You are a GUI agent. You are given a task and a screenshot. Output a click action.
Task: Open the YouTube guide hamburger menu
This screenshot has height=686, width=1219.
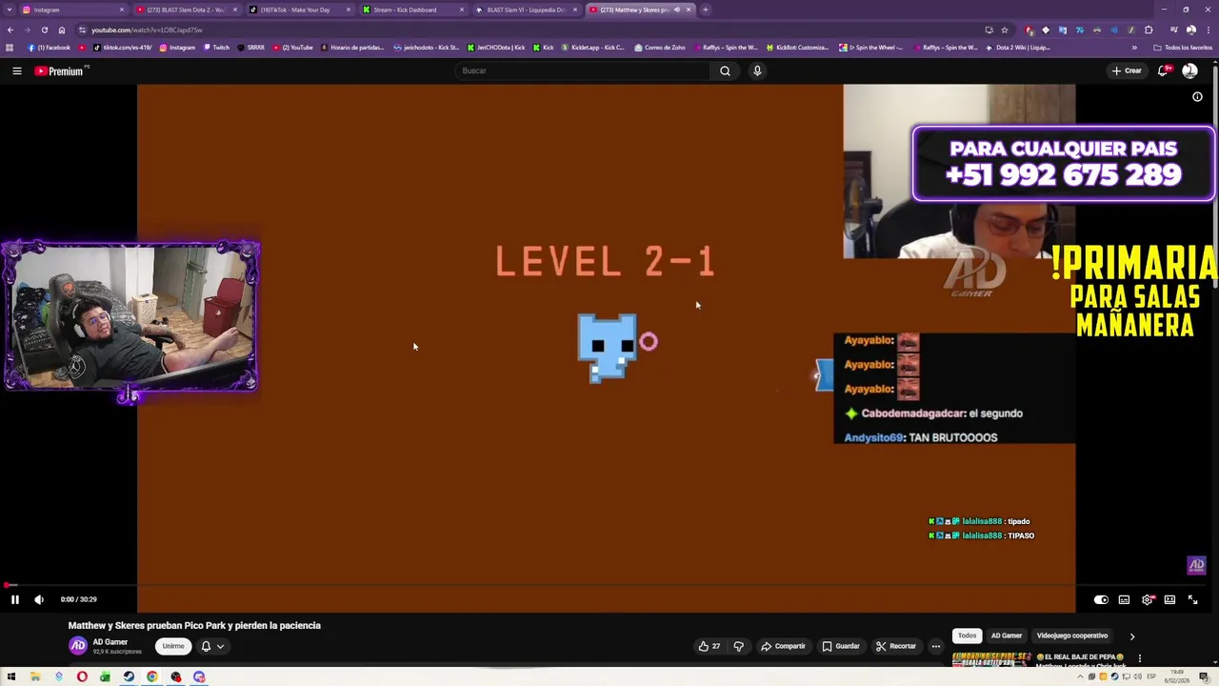coord(16,71)
